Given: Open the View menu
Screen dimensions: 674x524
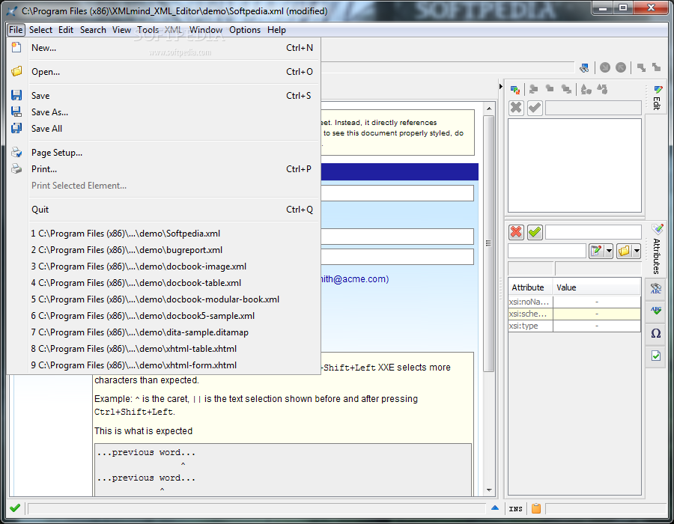Looking at the screenshot, I should 121,30.
